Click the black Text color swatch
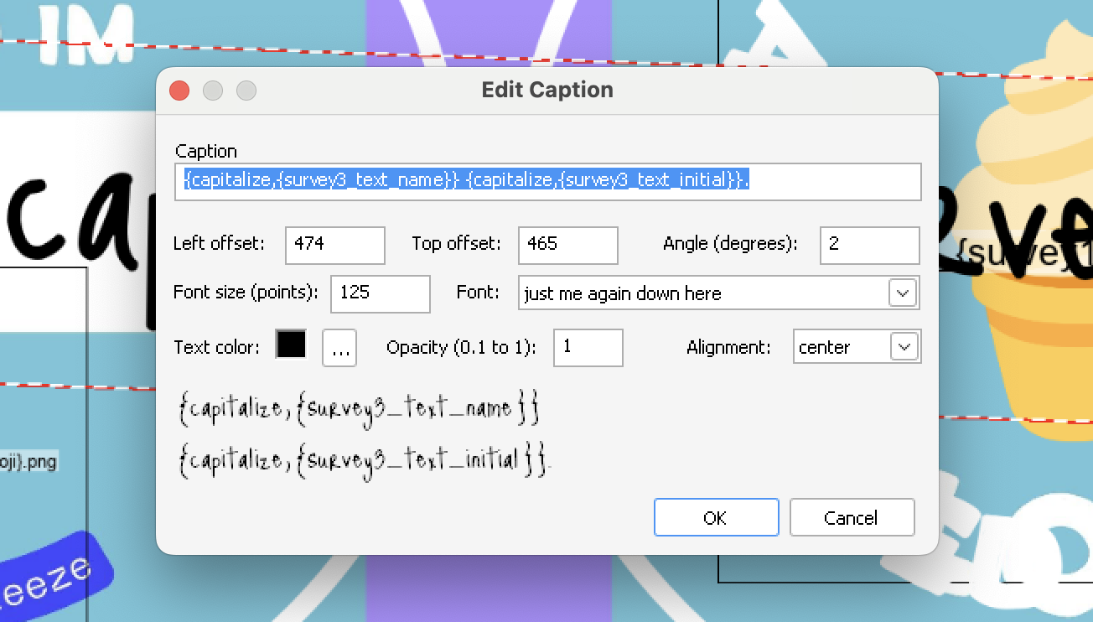This screenshot has width=1093, height=622. point(292,345)
